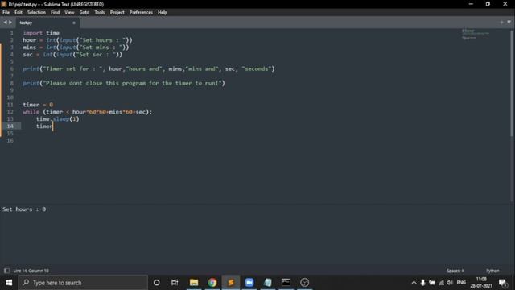Open the tab list dropdown arrow
Viewport: 515px width, 290px height.
click(x=509, y=23)
